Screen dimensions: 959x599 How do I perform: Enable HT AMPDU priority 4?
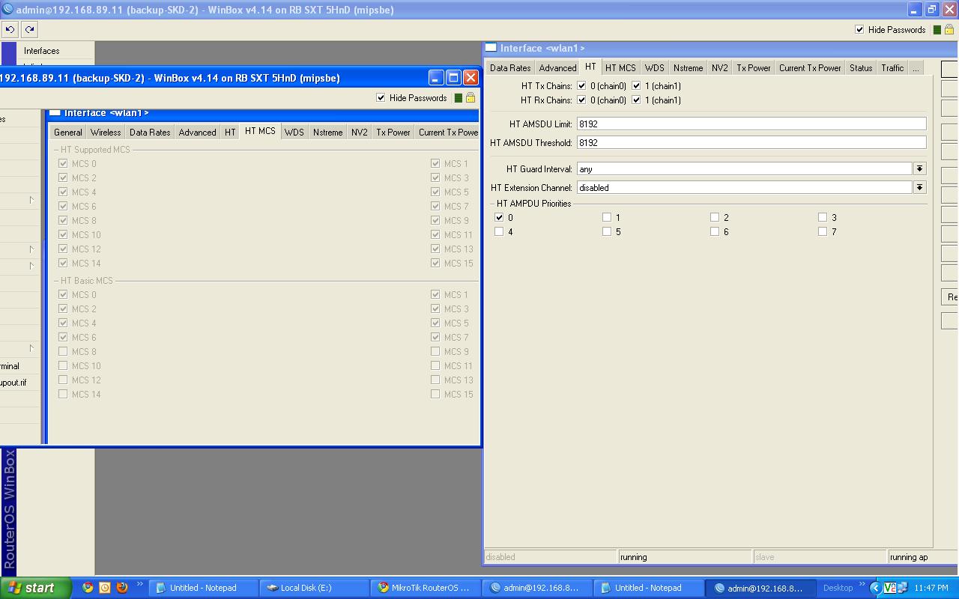(499, 232)
